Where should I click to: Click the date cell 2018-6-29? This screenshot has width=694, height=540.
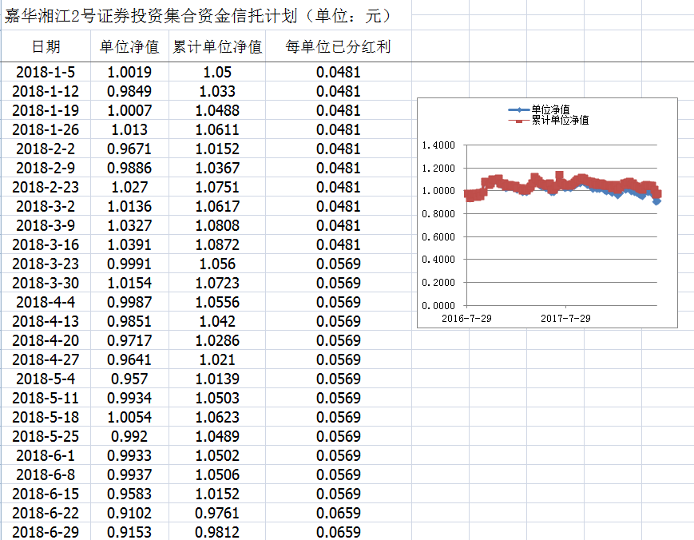coord(46,532)
